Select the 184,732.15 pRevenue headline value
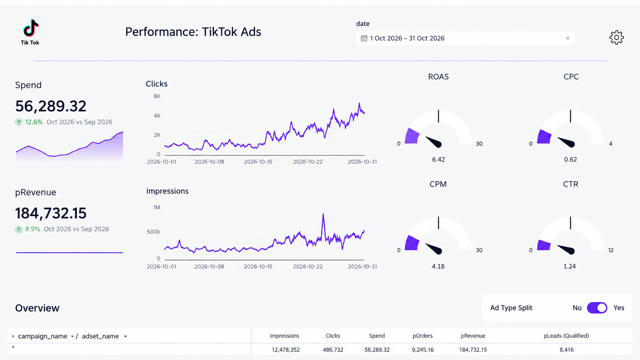 click(x=51, y=213)
